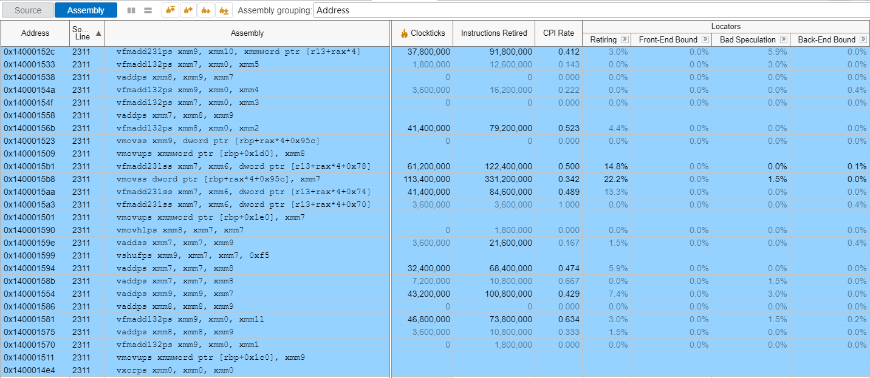Click retiring value 13.3%
The image size is (870, 378).
[617, 192]
